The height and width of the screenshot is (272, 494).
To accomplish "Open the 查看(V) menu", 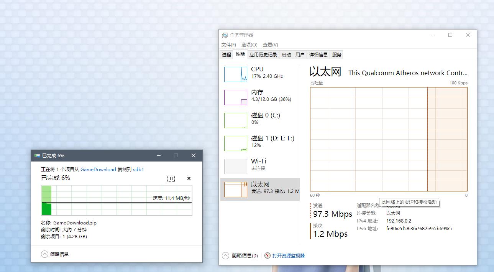I will 270,45.
